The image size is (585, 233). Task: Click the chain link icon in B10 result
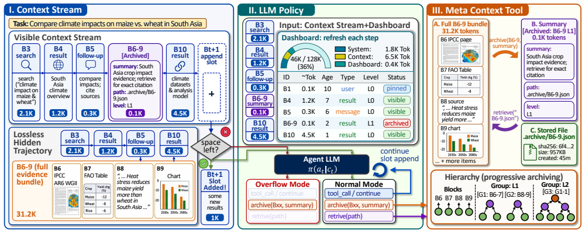pyautogui.click(x=180, y=65)
